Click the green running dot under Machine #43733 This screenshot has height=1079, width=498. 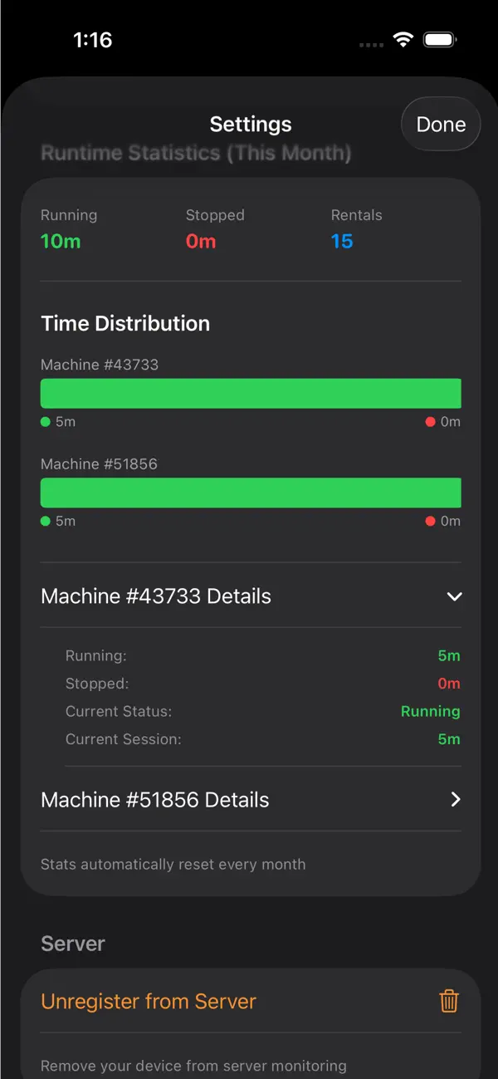click(x=45, y=421)
